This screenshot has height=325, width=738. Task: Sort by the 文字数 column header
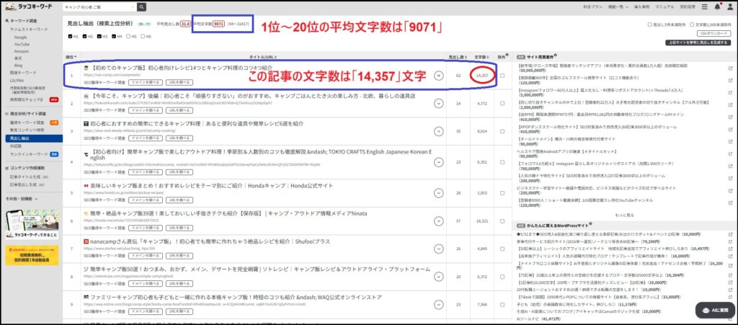coord(481,56)
